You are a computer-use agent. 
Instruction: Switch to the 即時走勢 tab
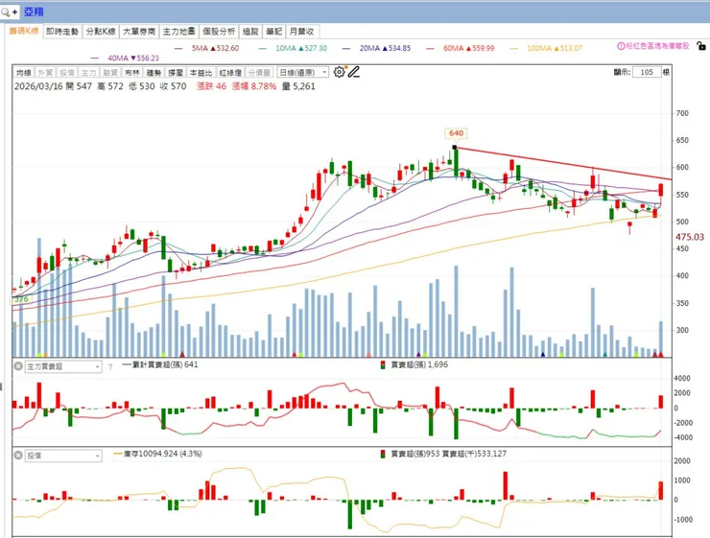tap(62, 32)
